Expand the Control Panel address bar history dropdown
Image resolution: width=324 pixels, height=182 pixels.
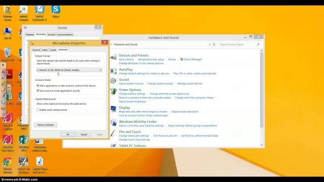click(x=210, y=44)
